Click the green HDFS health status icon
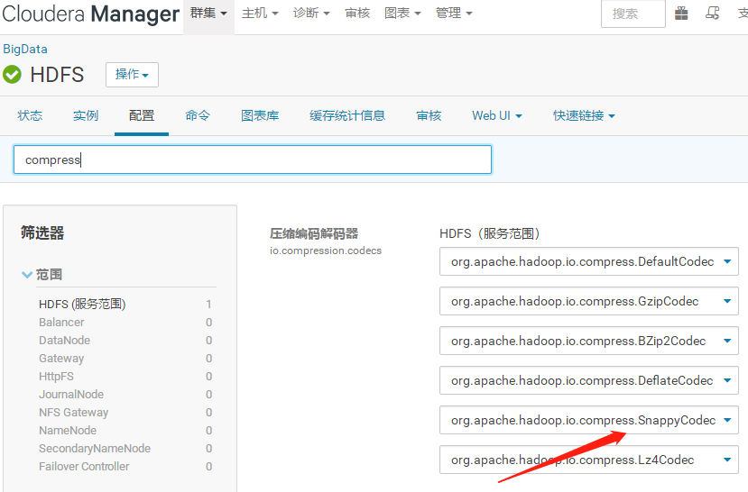The height and width of the screenshot is (492, 748). point(12,74)
